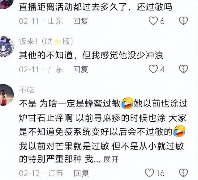Reply to the 02-11 山东 comment

[81, 21]
